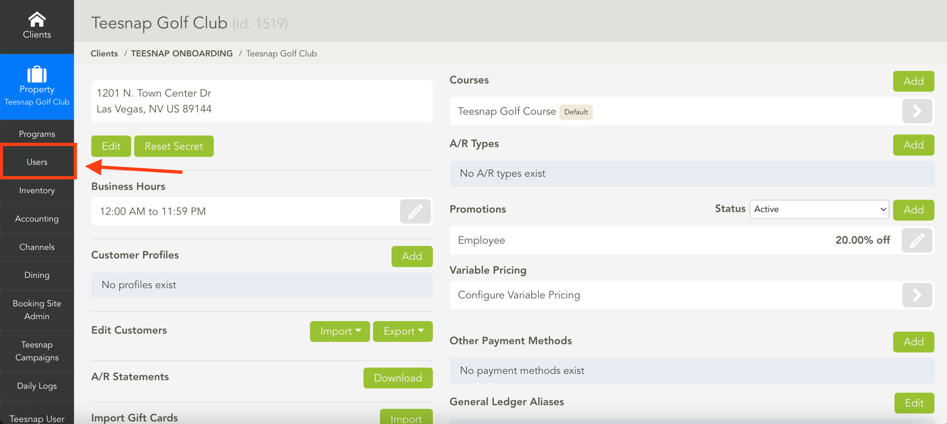This screenshot has height=424, width=947.
Task: Add another payment method
Action: tap(913, 342)
